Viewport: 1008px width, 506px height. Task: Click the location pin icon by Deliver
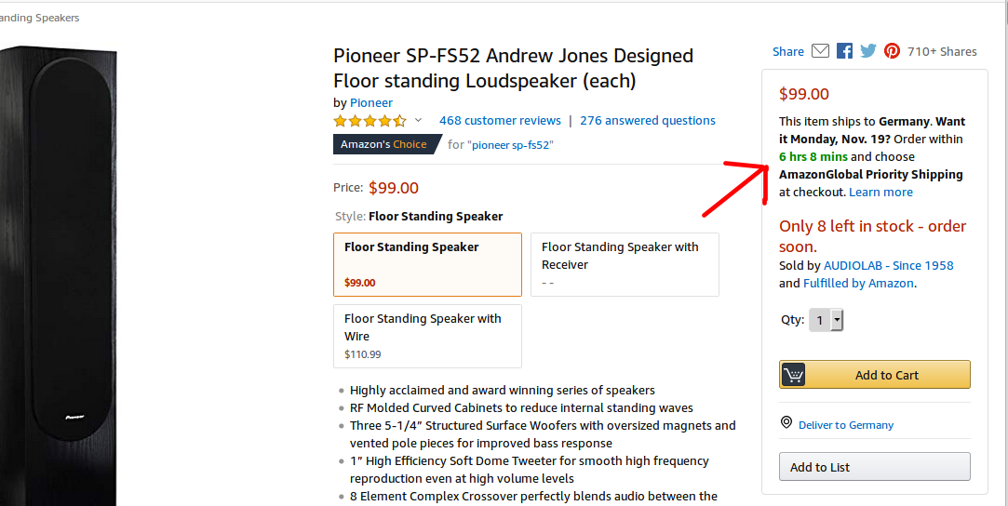pyautogui.click(x=786, y=423)
